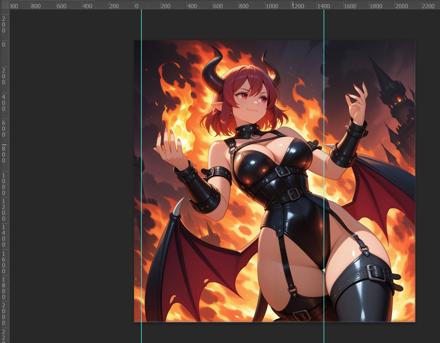This screenshot has height=343, width=440.
Task: Click the right vertical cyan guide line
Action: click(x=324, y=176)
